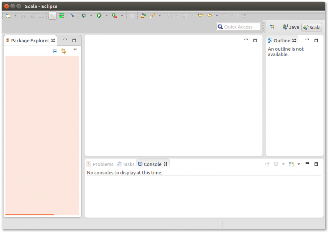Click the greyed pin toolbar icon
Viewport: 328px width, 232px height.
244,15
